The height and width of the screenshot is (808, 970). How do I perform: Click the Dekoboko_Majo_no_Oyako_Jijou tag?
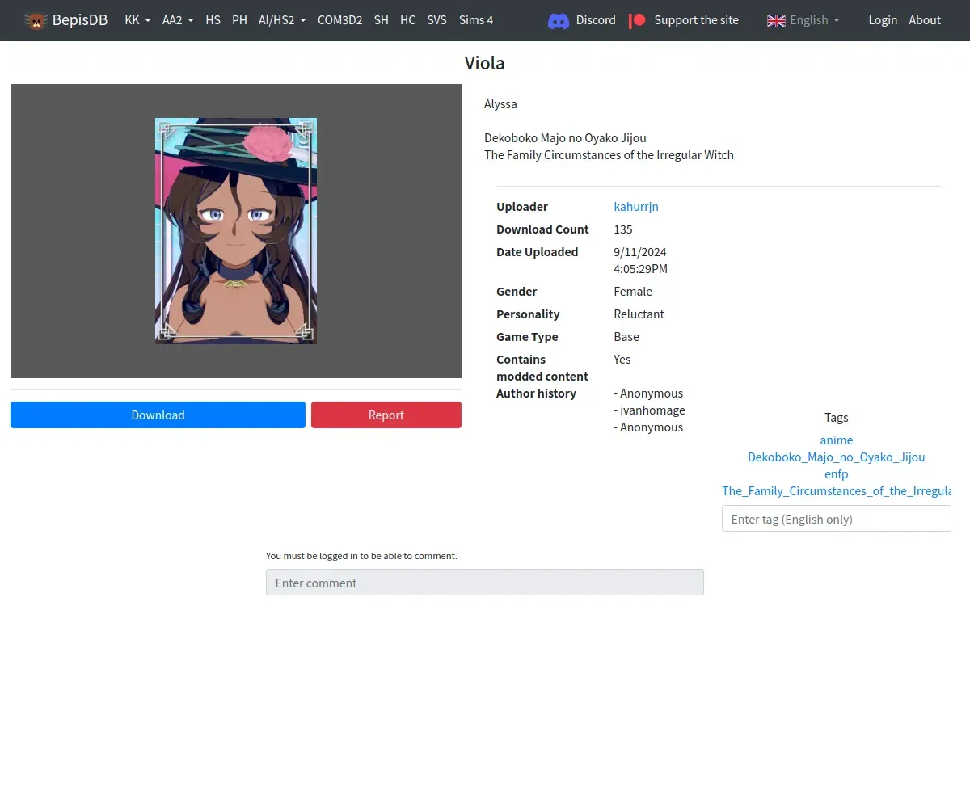pyautogui.click(x=837, y=457)
